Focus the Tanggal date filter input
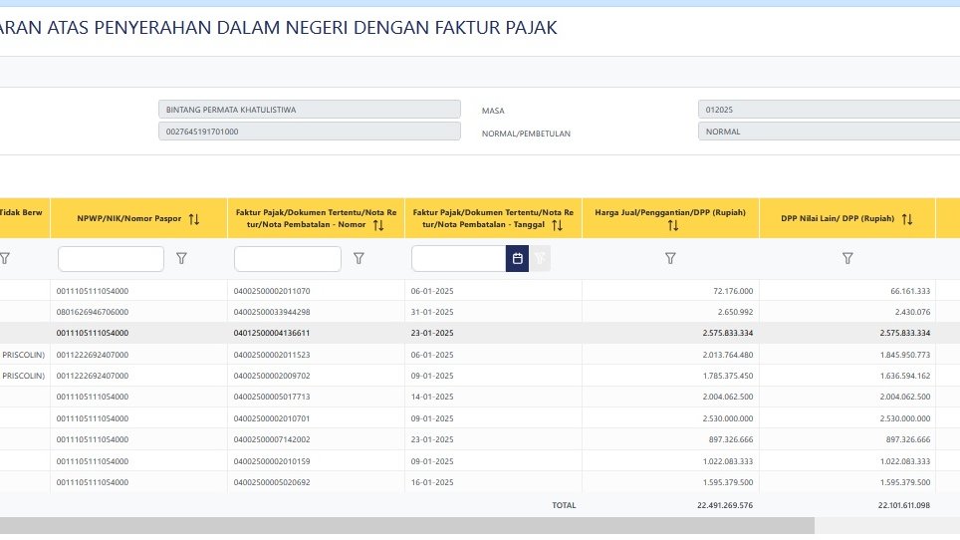Screen dimensions: 960x540 point(458,258)
